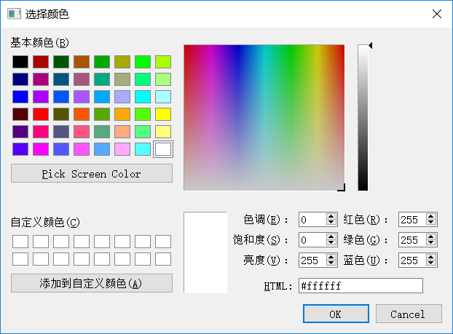Choose the navy blue basic color swatch
453x334 pixels.
tap(20, 79)
